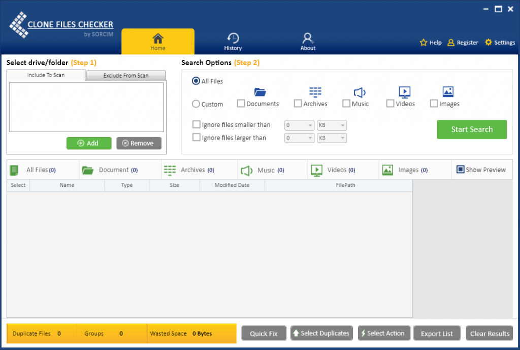This screenshot has width=520, height=350.
Task: Click the Register link
Action: point(463,43)
